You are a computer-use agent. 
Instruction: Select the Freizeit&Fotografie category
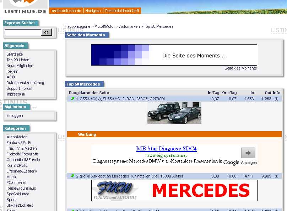click(x=23, y=154)
